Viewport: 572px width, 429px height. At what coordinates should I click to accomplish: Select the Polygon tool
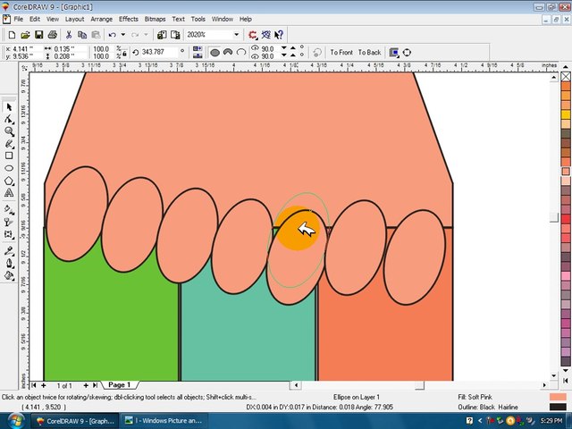(x=9, y=180)
